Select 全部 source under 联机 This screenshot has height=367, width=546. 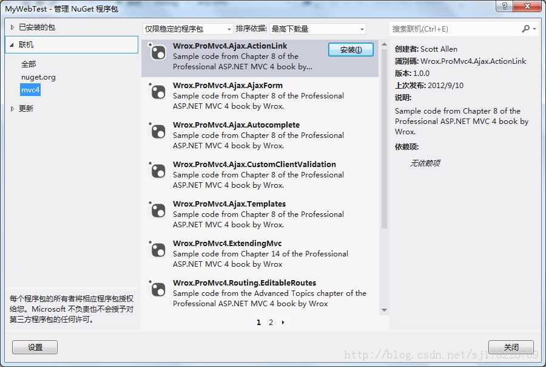click(29, 64)
